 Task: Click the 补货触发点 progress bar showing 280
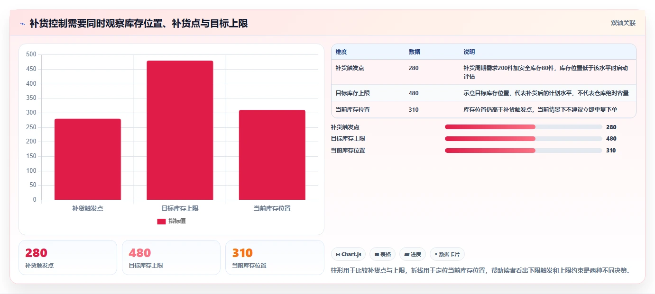(524, 127)
